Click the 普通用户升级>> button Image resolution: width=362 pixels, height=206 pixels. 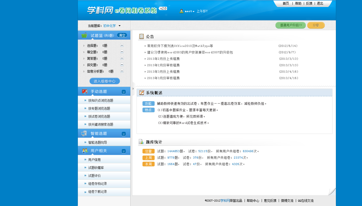291,25
